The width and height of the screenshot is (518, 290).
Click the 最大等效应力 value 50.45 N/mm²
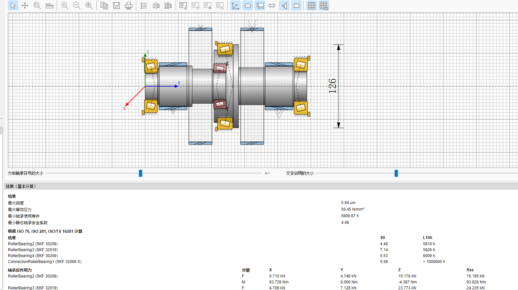(x=353, y=209)
